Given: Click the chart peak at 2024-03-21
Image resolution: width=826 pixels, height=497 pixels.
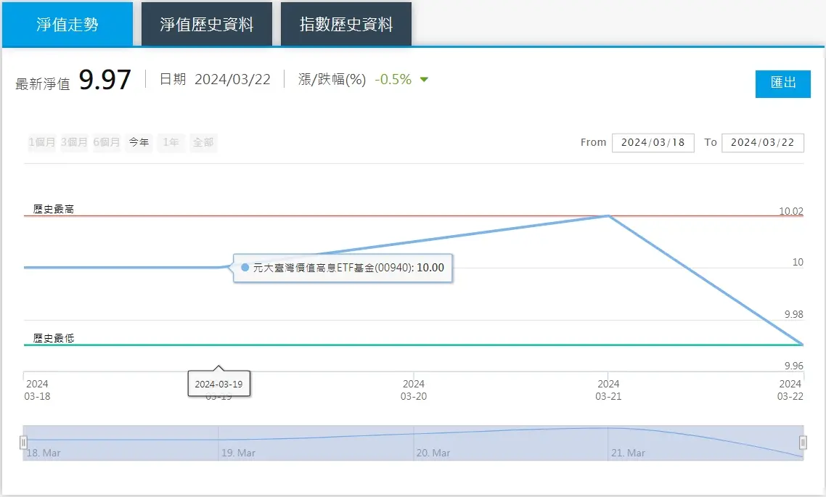Looking at the screenshot, I should [608, 216].
